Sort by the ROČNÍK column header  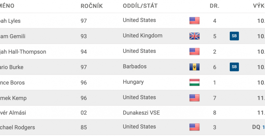point(92,6)
